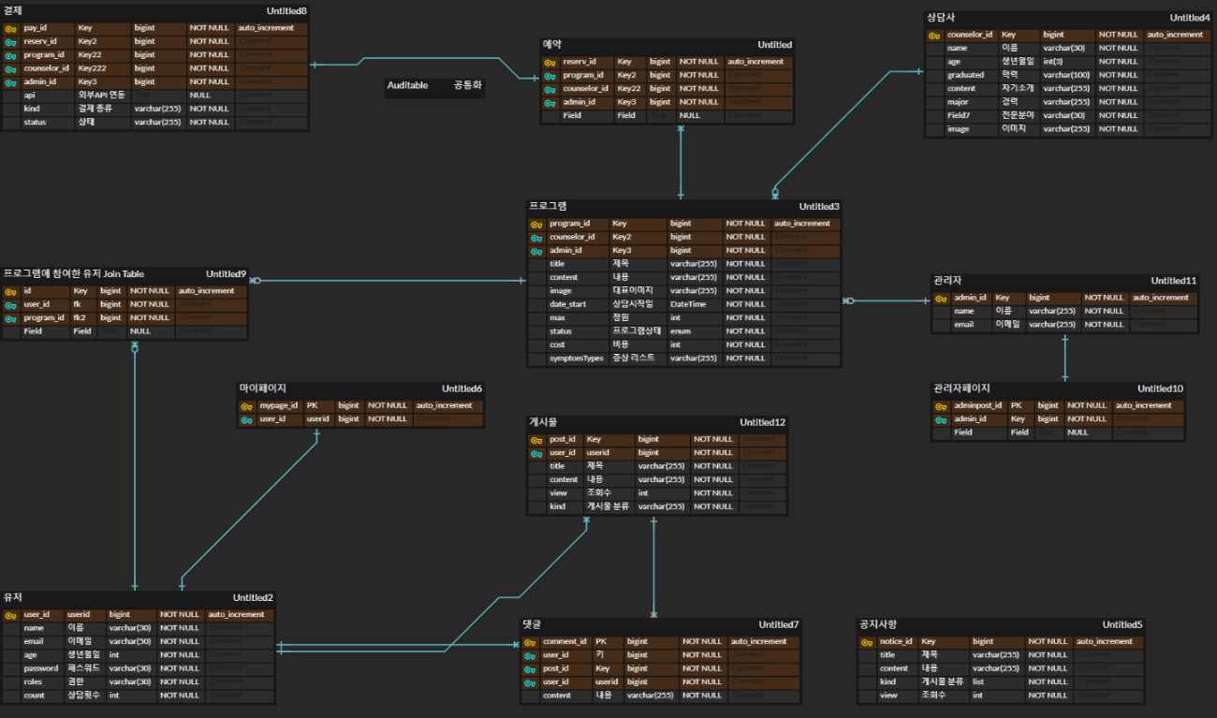1217x718 pixels.
Task: Select the roles column in 유저 table
Action: [x=34, y=682]
